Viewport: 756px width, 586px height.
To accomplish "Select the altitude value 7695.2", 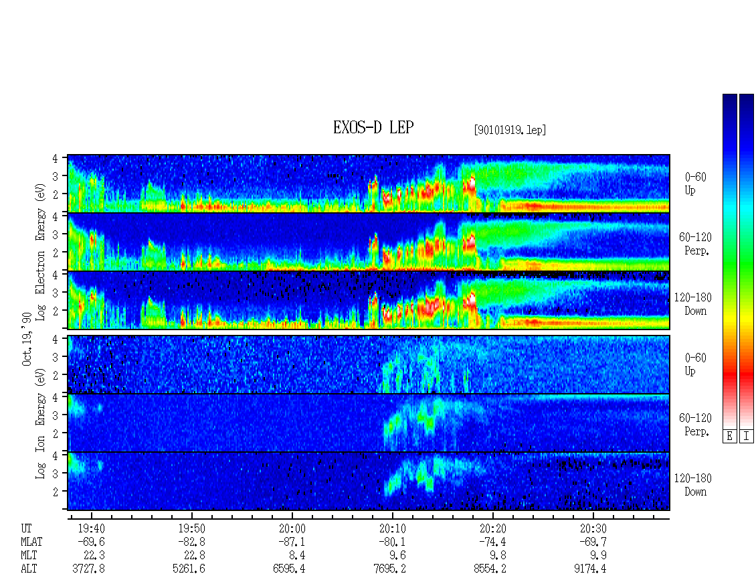I will coord(390,569).
